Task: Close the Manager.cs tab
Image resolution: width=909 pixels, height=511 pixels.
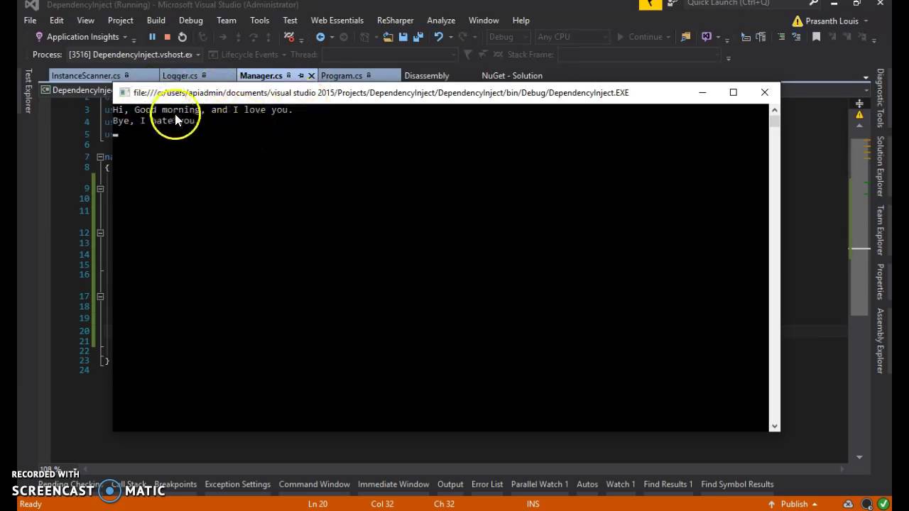Action: [311, 75]
